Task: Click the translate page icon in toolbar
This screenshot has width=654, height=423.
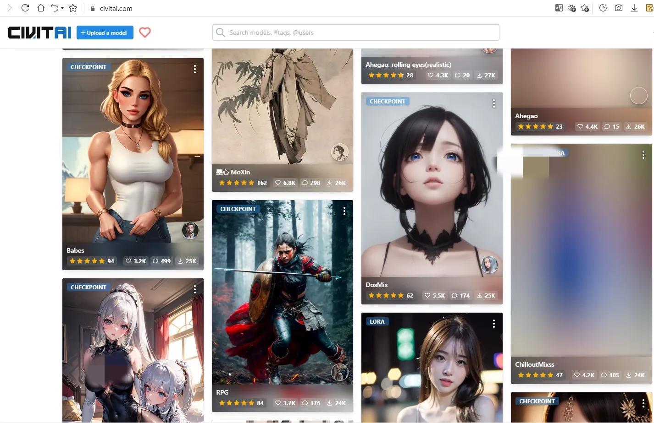Action: pyautogui.click(x=559, y=8)
